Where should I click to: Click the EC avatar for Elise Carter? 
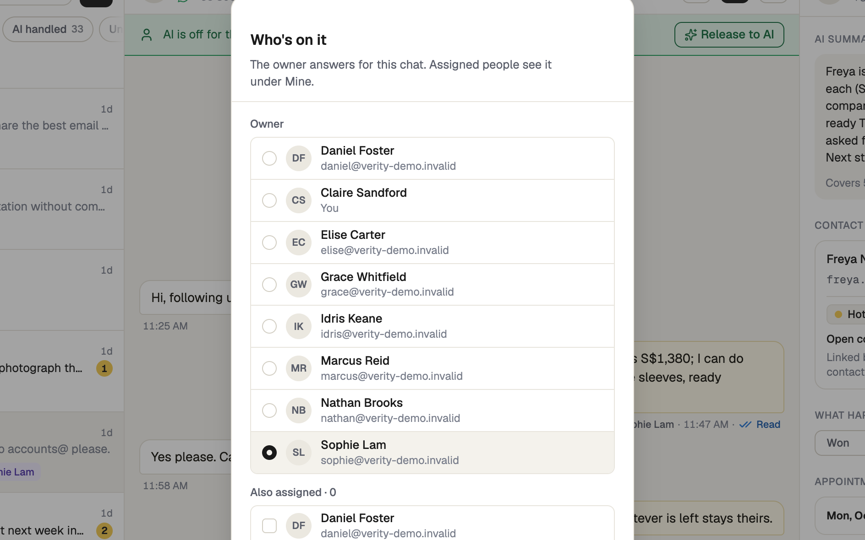click(299, 243)
